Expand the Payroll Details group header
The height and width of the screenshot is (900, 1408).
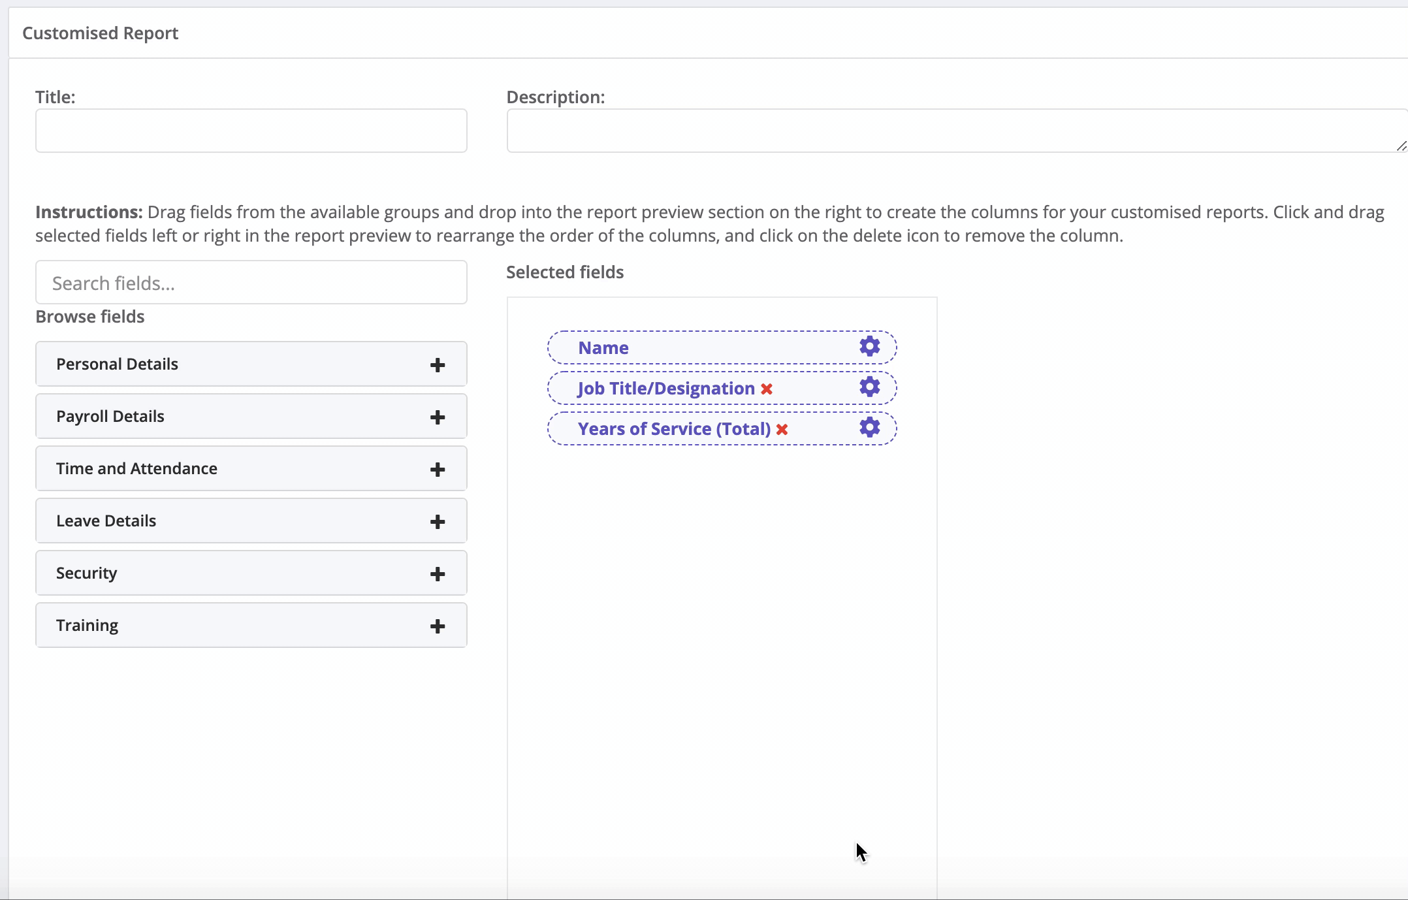pyautogui.click(x=251, y=416)
